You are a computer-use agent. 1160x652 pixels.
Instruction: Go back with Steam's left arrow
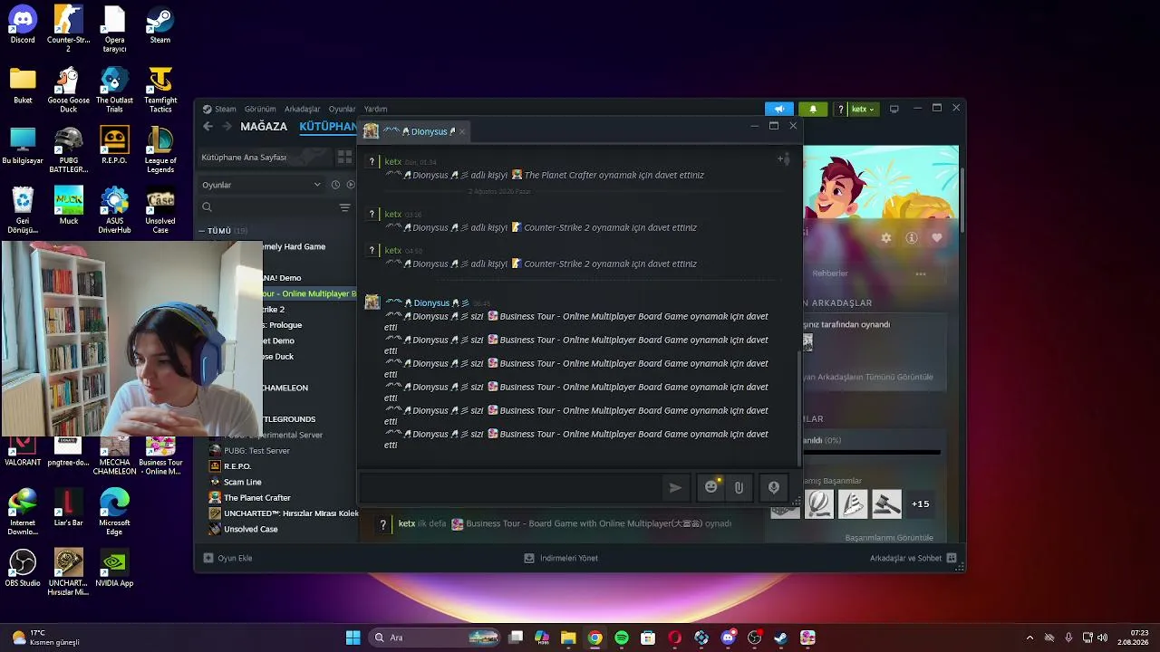[208, 127]
